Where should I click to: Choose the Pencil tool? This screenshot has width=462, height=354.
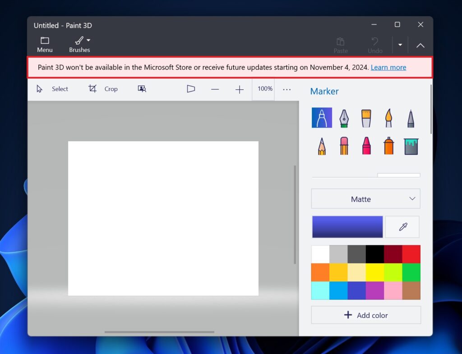point(321,145)
